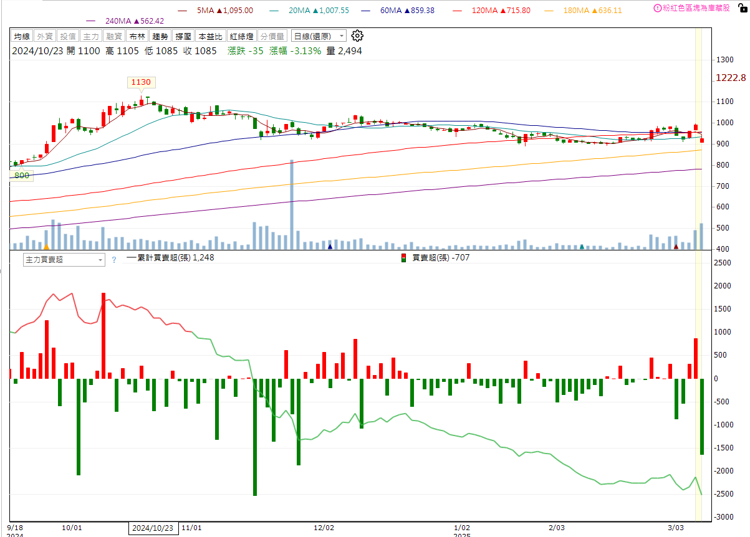
Task: Click the 120MA legend entry
Action: tap(493, 10)
